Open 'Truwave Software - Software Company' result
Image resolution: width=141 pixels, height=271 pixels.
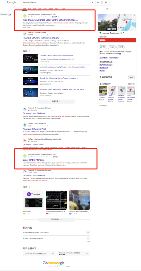coord(41,38)
